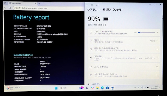Viewport: 167px width, 96px height.
Task: Open Microsoft Store from the taskbar
Action: point(108,88)
